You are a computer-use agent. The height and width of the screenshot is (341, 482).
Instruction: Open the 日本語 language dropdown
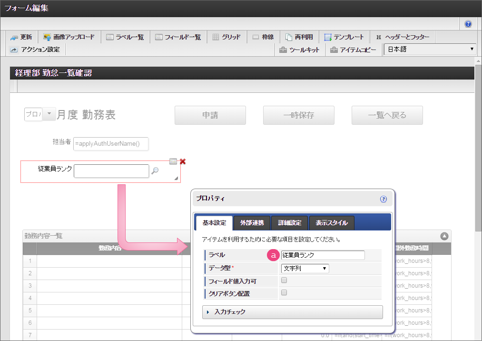430,49
